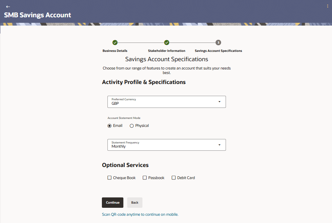Viewport: 332px width, 223px height.
Task: Check the Debit Card option
Action: click(x=174, y=178)
